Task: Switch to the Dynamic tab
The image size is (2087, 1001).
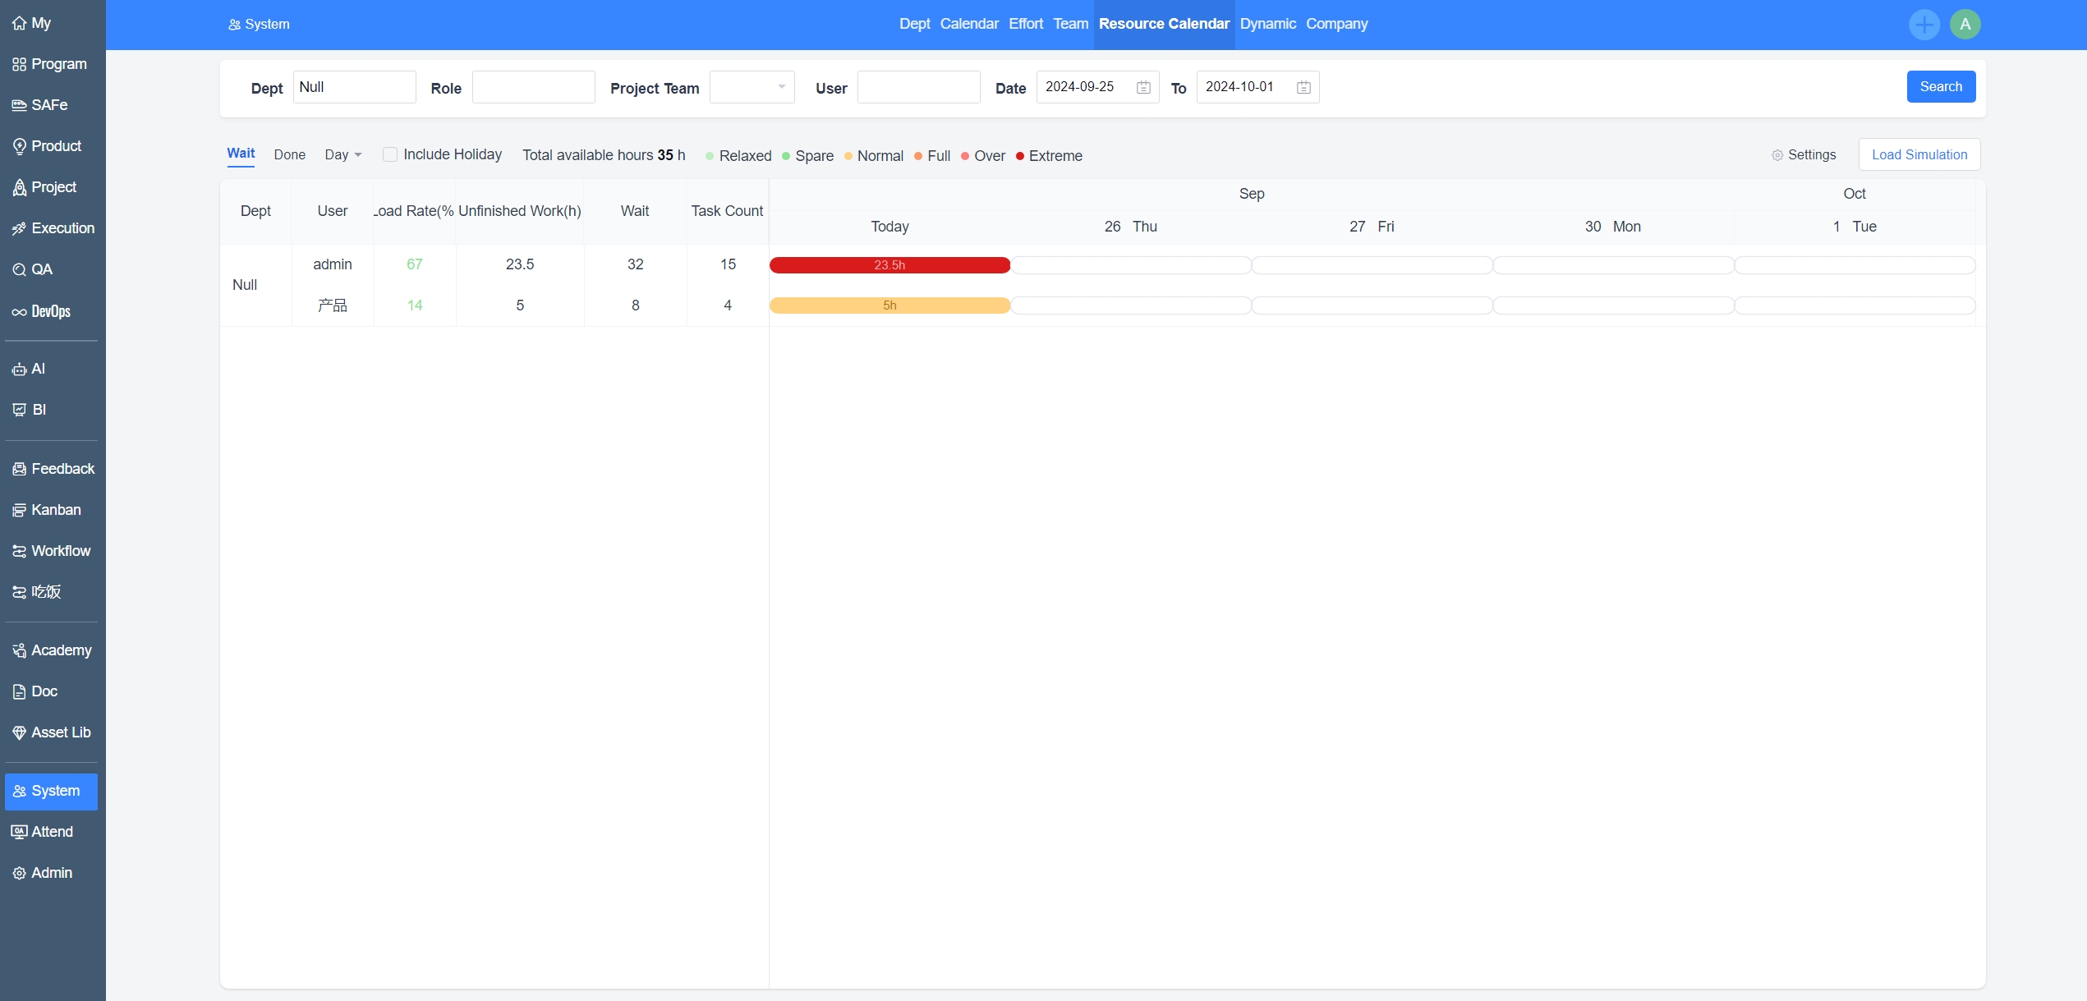Action: pyautogui.click(x=1267, y=24)
